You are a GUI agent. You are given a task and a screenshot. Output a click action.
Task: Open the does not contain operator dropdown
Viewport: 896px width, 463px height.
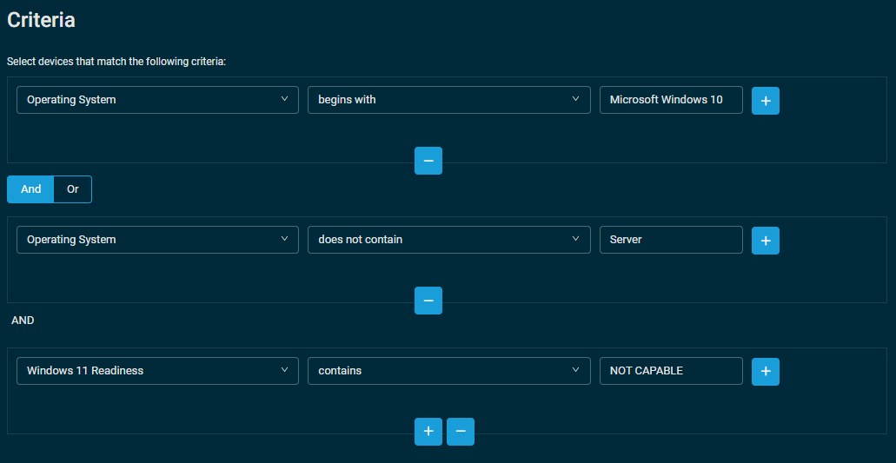point(449,240)
